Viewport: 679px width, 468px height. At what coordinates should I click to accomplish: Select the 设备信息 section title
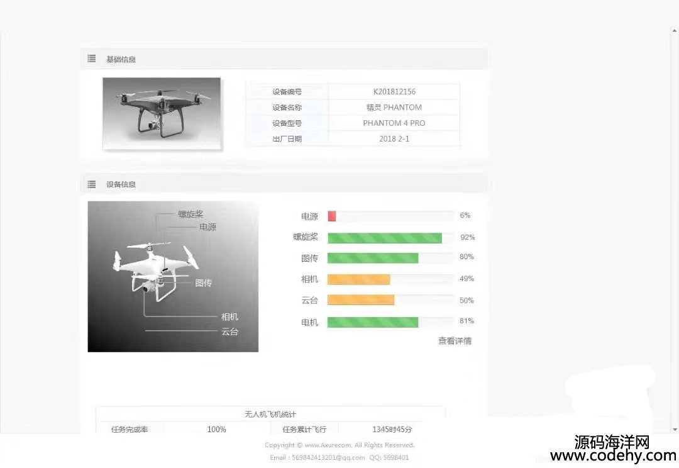[121, 184]
